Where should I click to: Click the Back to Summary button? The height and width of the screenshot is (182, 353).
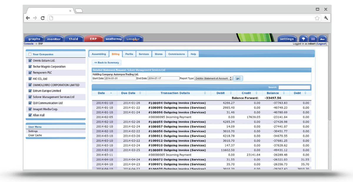click(106, 63)
